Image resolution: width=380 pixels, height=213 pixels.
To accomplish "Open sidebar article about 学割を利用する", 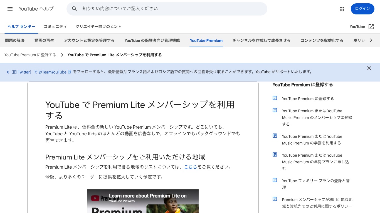I will pos(312,140).
